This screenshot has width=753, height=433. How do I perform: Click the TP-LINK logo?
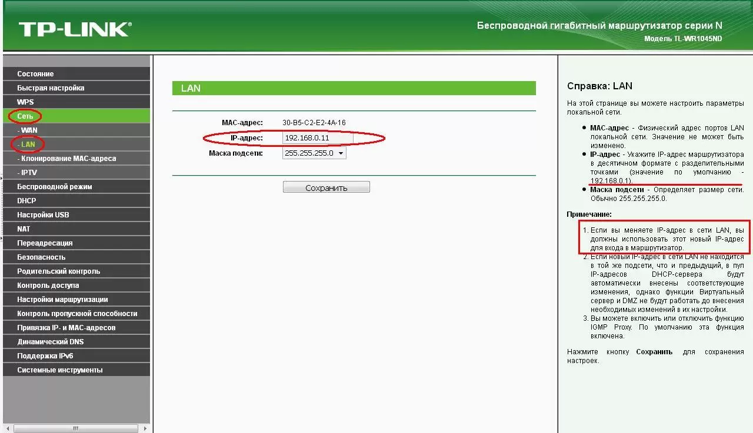click(x=75, y=29)
